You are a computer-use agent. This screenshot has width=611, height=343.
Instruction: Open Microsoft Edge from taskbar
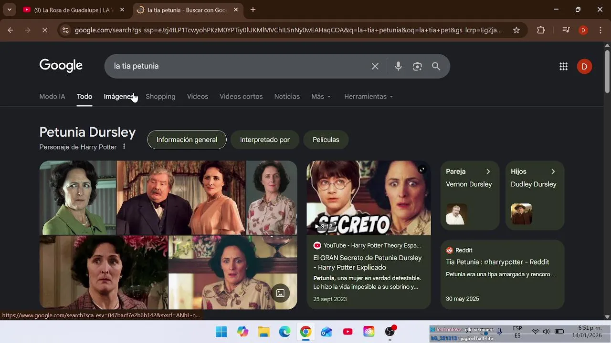click(x=285, y=332)
